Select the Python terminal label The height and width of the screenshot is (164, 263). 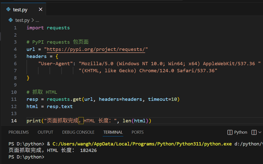[241, 132]
